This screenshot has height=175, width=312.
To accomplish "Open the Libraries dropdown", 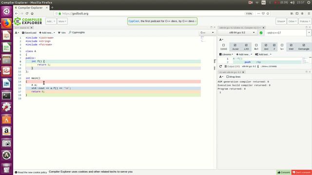I will click(226, 54).
